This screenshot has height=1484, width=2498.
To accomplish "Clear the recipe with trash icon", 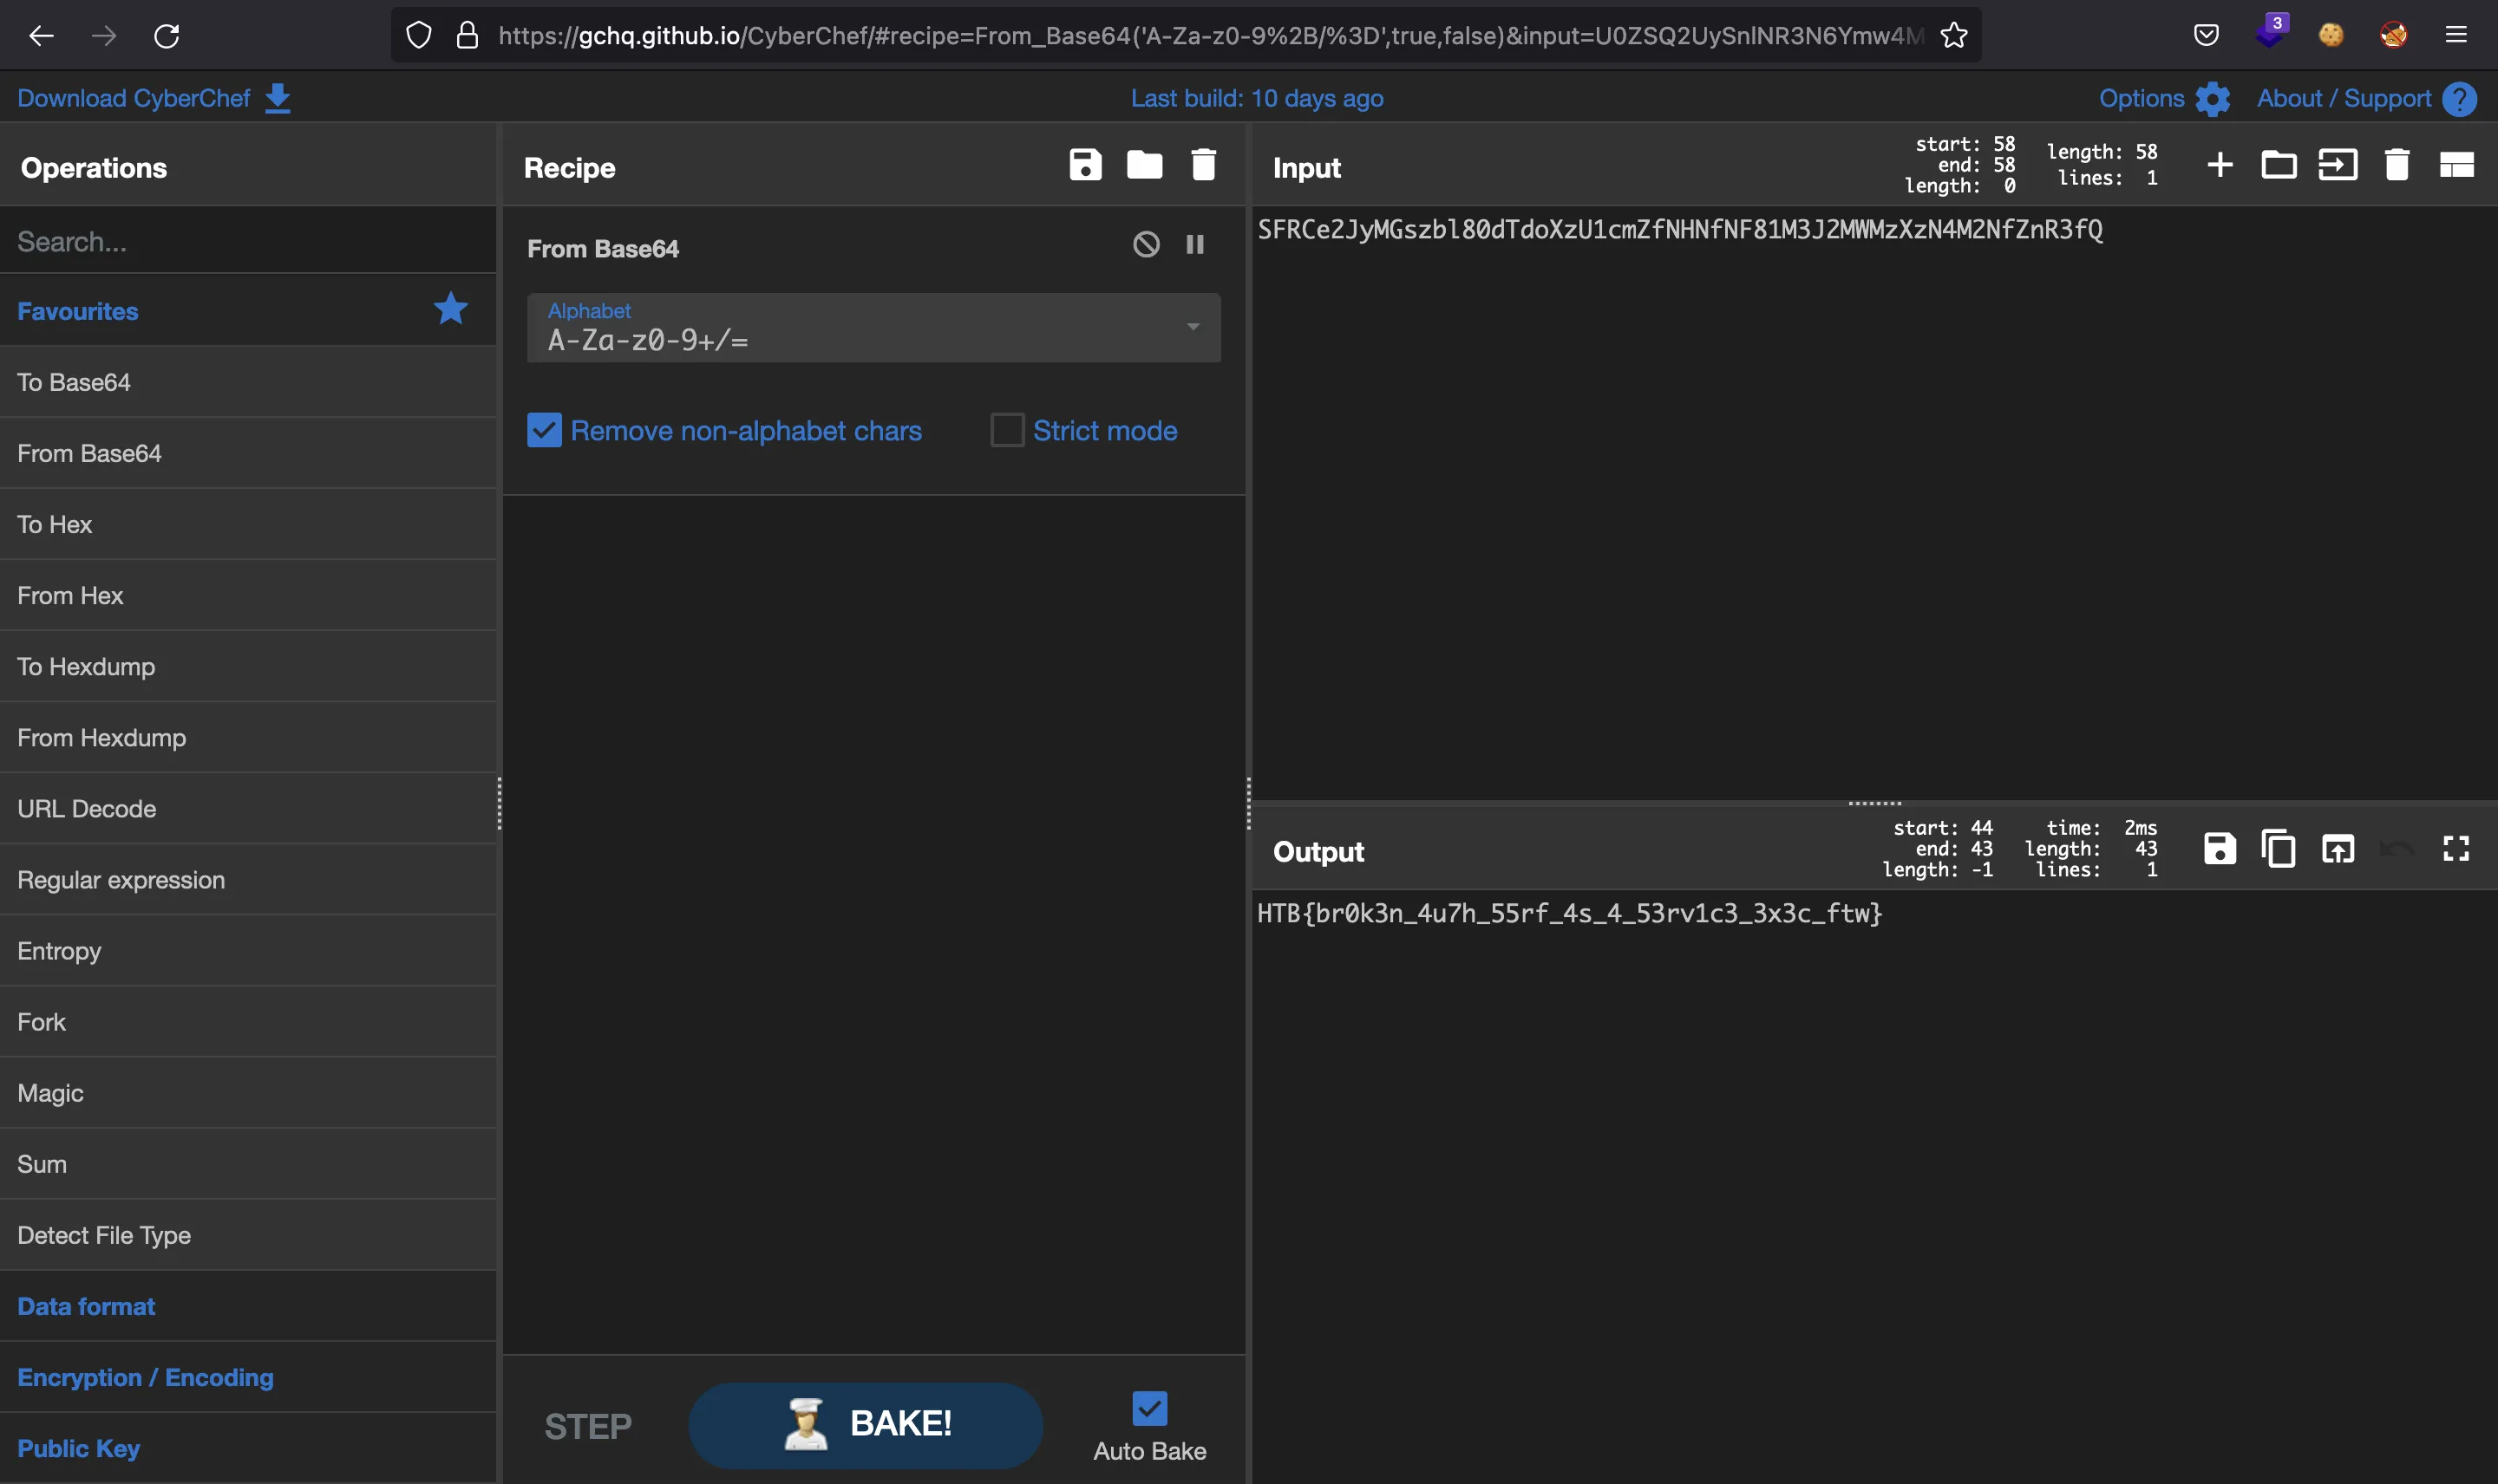I will tap(1204, 165).
